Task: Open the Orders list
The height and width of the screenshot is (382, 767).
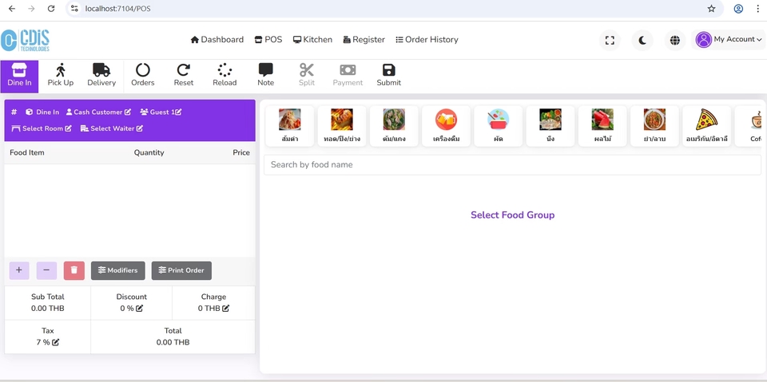Action: [143, 75]
